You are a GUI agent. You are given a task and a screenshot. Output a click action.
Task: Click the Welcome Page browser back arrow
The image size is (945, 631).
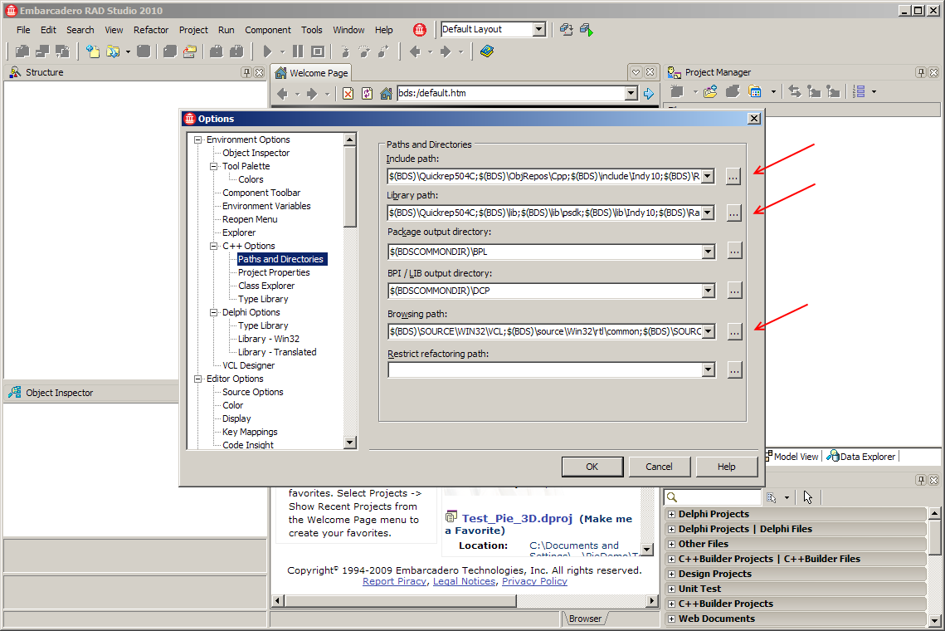[282, 94]
